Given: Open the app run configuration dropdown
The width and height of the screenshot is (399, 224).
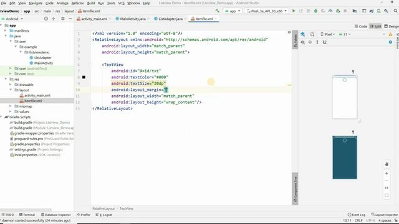Looking at the screenshot, I should (233, 11).
